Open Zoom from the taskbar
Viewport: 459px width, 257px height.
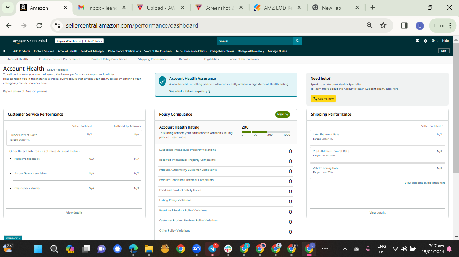(x=197, y=248)
